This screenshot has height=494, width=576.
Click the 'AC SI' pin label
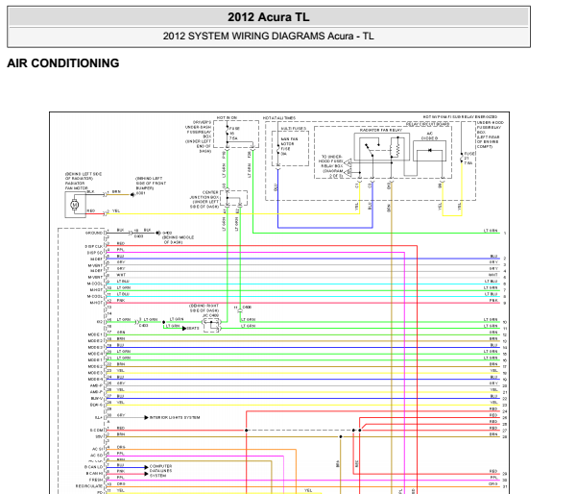click(97, 449)
